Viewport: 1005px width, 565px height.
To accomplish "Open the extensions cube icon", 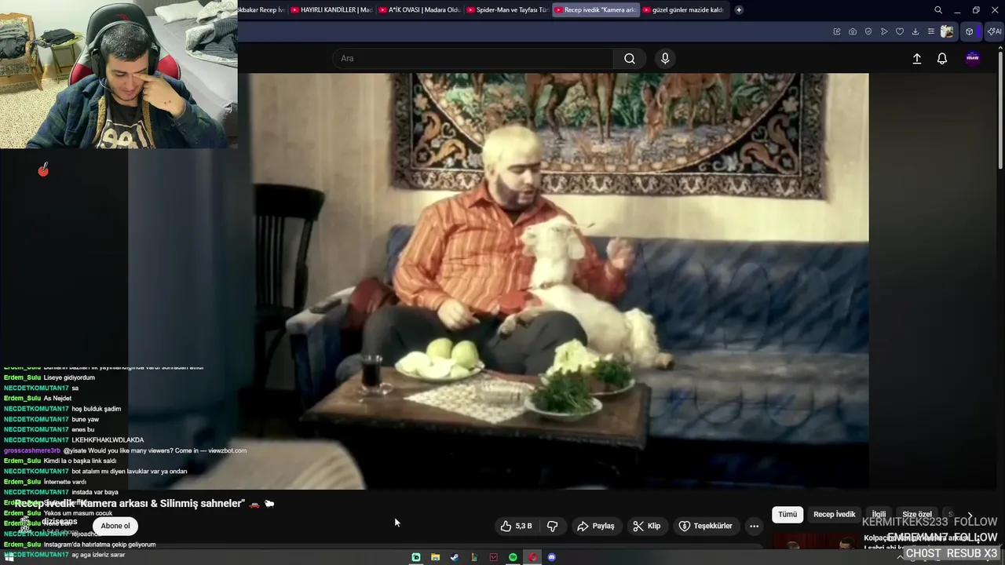I will click(x=970, y=31).
